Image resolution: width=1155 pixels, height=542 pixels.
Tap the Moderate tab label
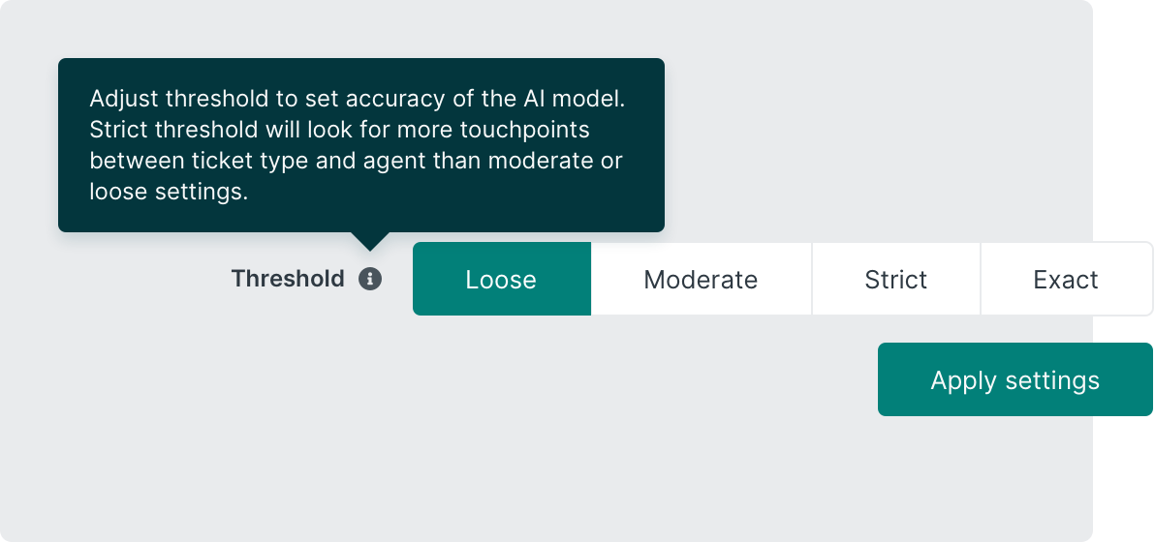tap(701, 280)
